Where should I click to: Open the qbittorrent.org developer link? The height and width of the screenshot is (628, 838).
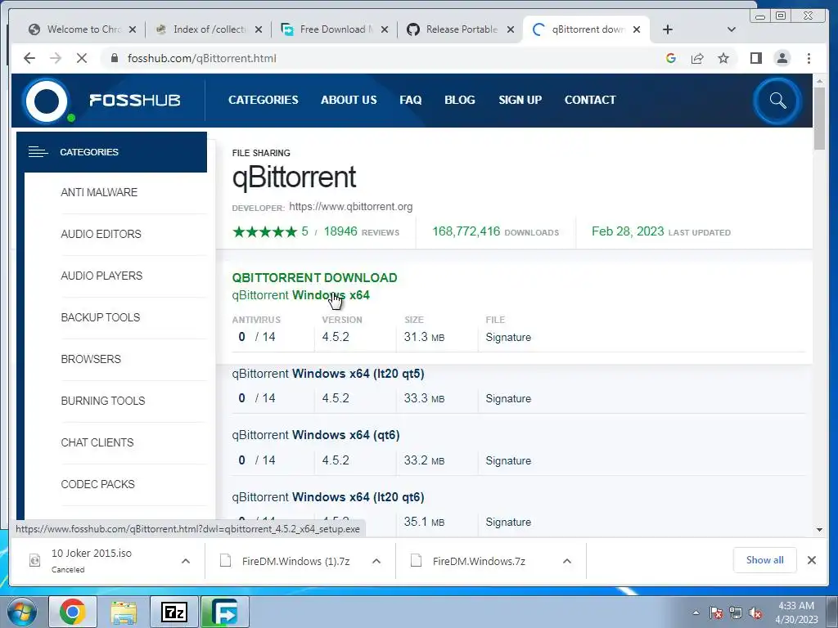[x=350, y=207]
